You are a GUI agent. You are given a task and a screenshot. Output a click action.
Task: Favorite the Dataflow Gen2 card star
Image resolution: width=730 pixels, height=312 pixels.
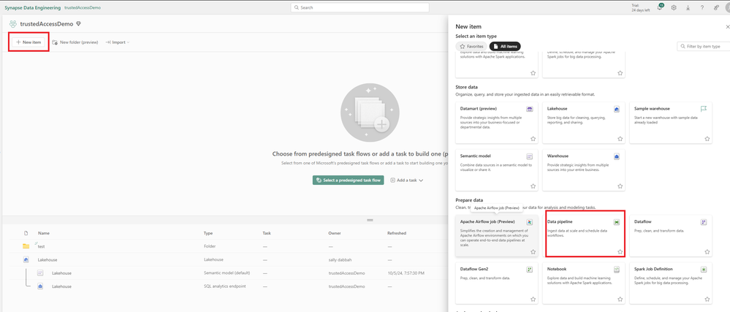[x=533, y=299]
